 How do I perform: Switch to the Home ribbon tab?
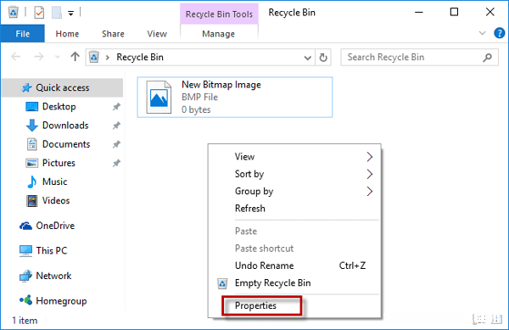point(67,34)
